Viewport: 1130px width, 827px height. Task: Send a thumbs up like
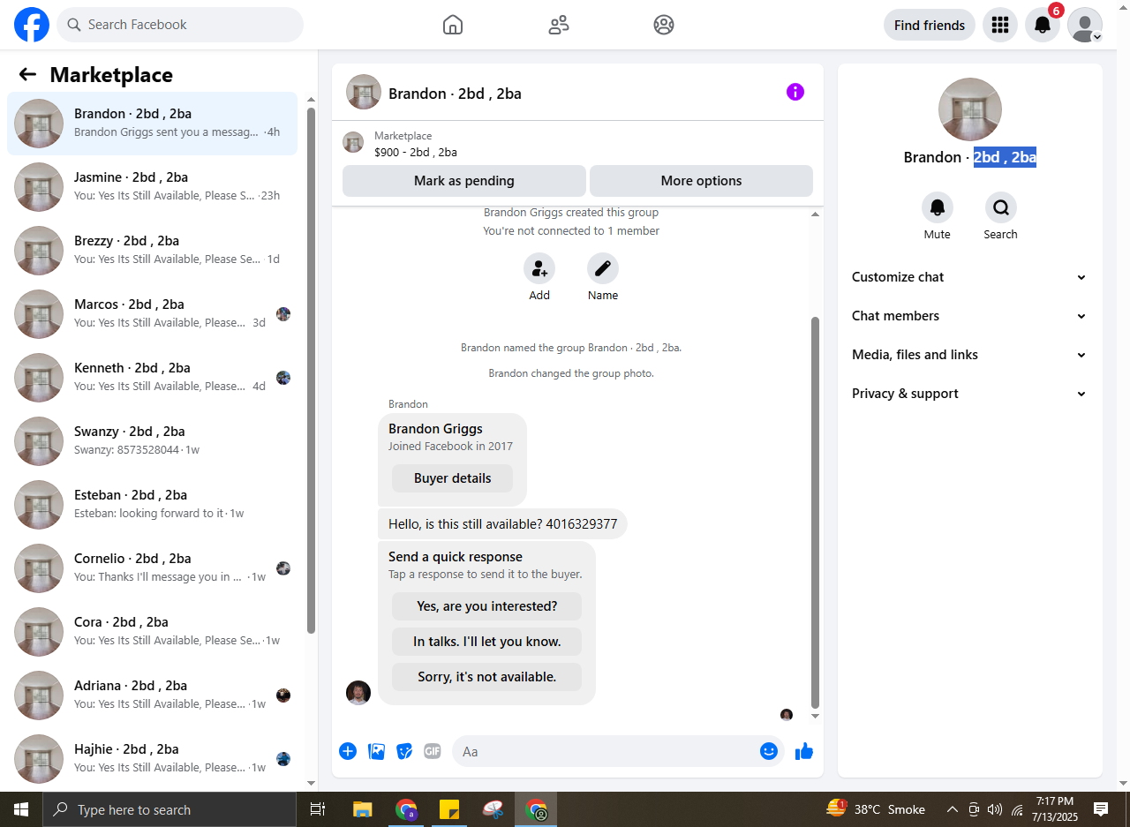pyautogui.click(x=804, y=751)
